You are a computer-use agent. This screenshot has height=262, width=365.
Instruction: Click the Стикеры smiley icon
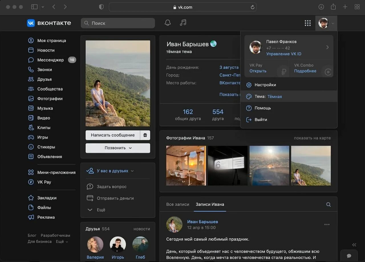pyautogui.click(x=31, y=147)
